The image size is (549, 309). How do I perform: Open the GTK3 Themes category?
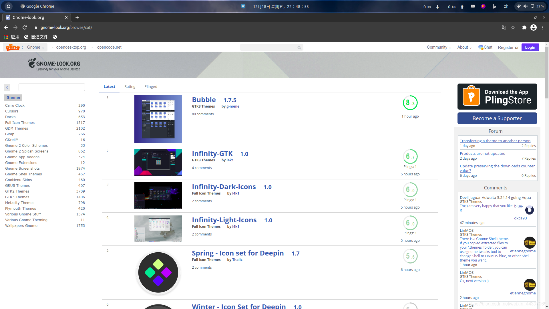[x=17, y=197]
